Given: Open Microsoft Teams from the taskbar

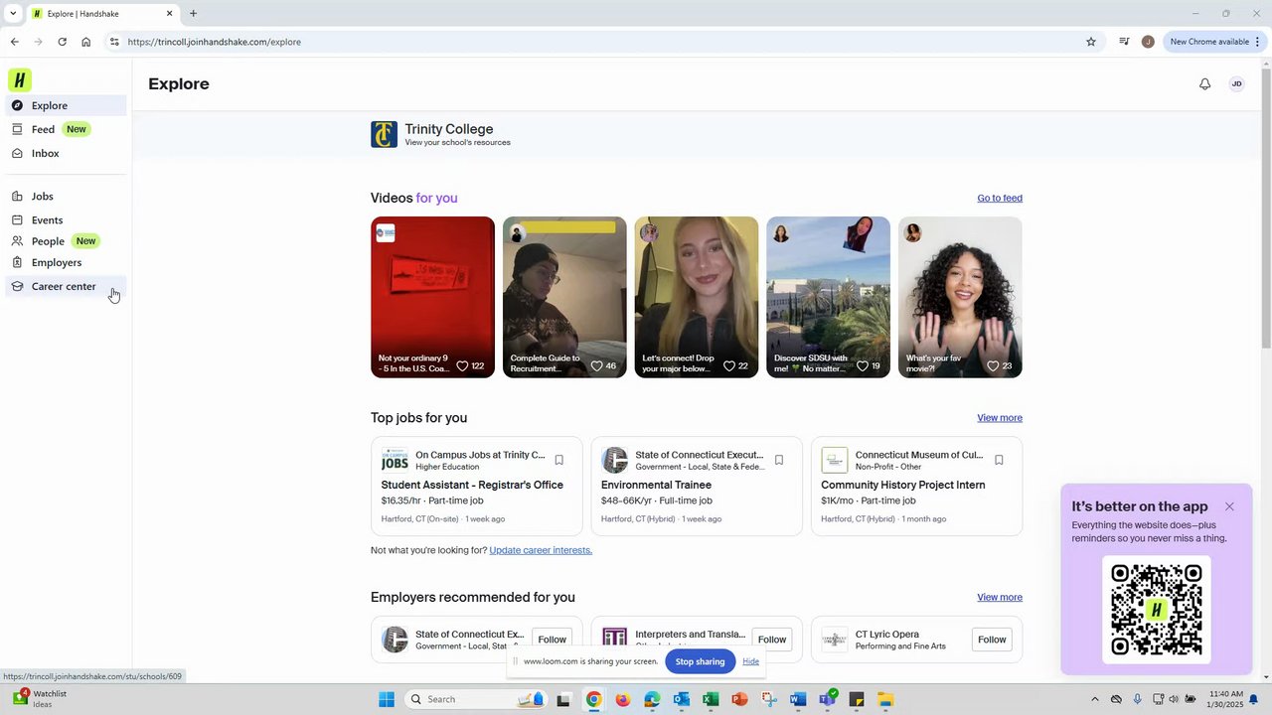Looking at the screenshot, I should click(x=827, y=699).
